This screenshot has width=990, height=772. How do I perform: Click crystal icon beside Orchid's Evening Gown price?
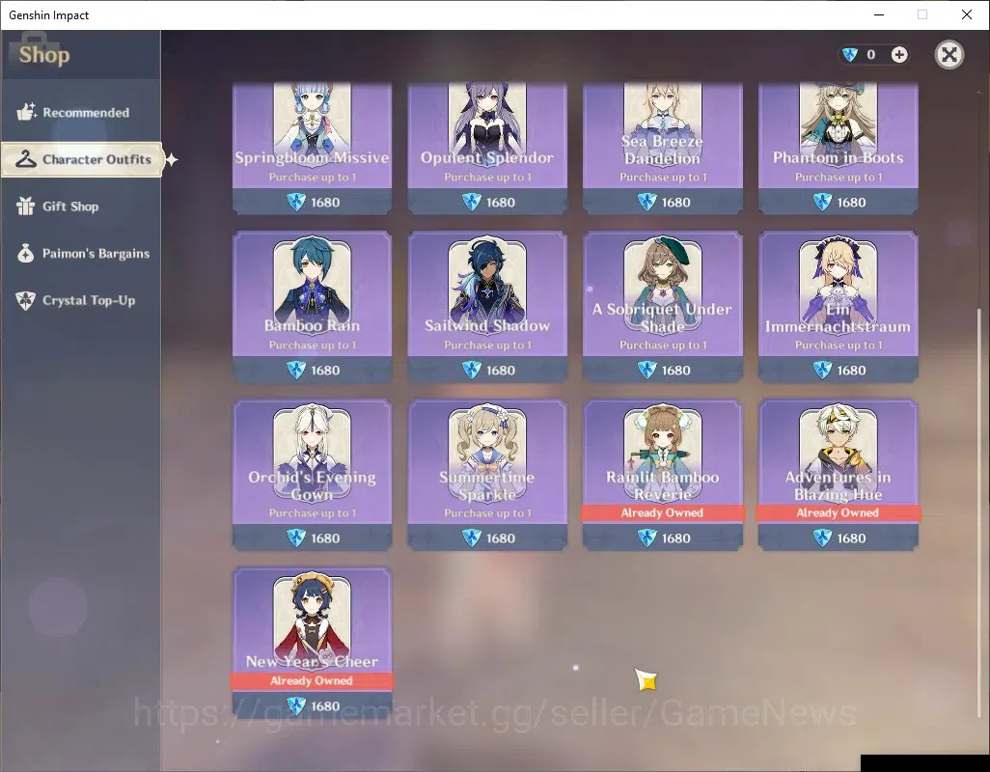(x=296, y=538)
